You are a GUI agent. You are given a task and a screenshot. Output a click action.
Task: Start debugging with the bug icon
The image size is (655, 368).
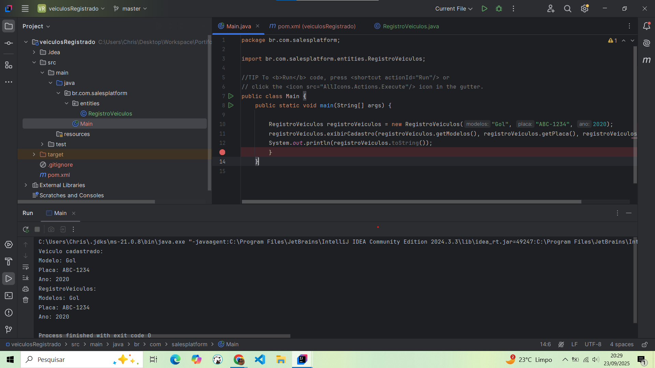click(x=499, y=9)
